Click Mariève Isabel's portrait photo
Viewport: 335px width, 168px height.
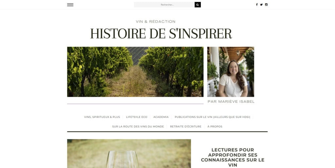pyautogui.click(x=231, y=72)
